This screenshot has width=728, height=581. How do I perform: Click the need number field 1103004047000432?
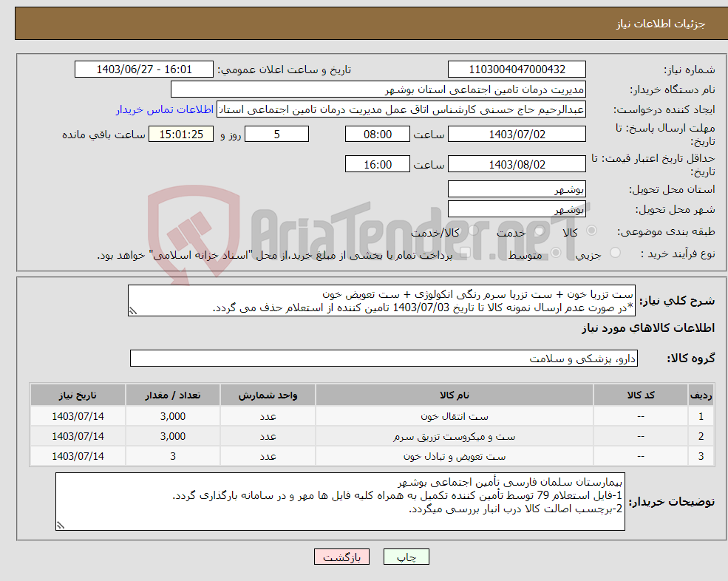click(x=517, y=69)
